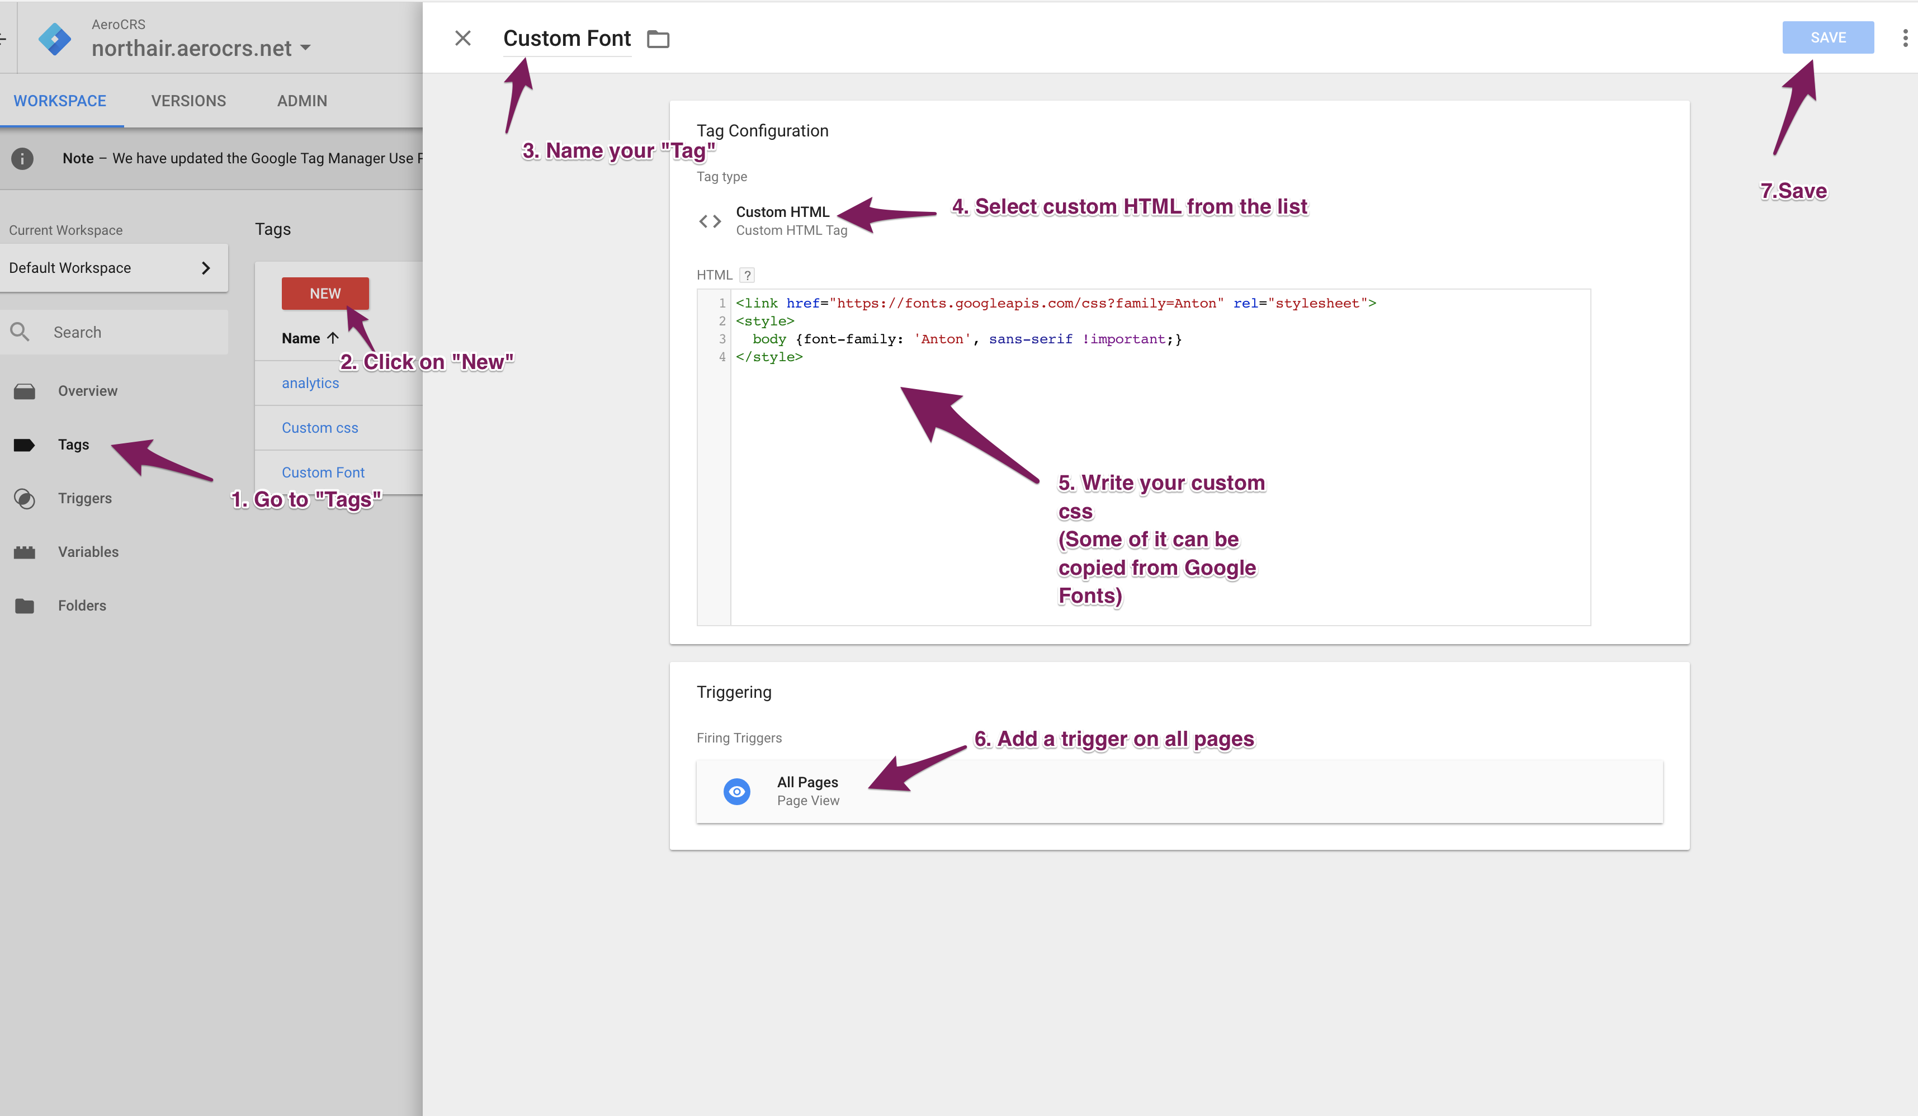
Task: Click the AeroCRS account name
Action: pyautogui.click(x=118, y=25)
